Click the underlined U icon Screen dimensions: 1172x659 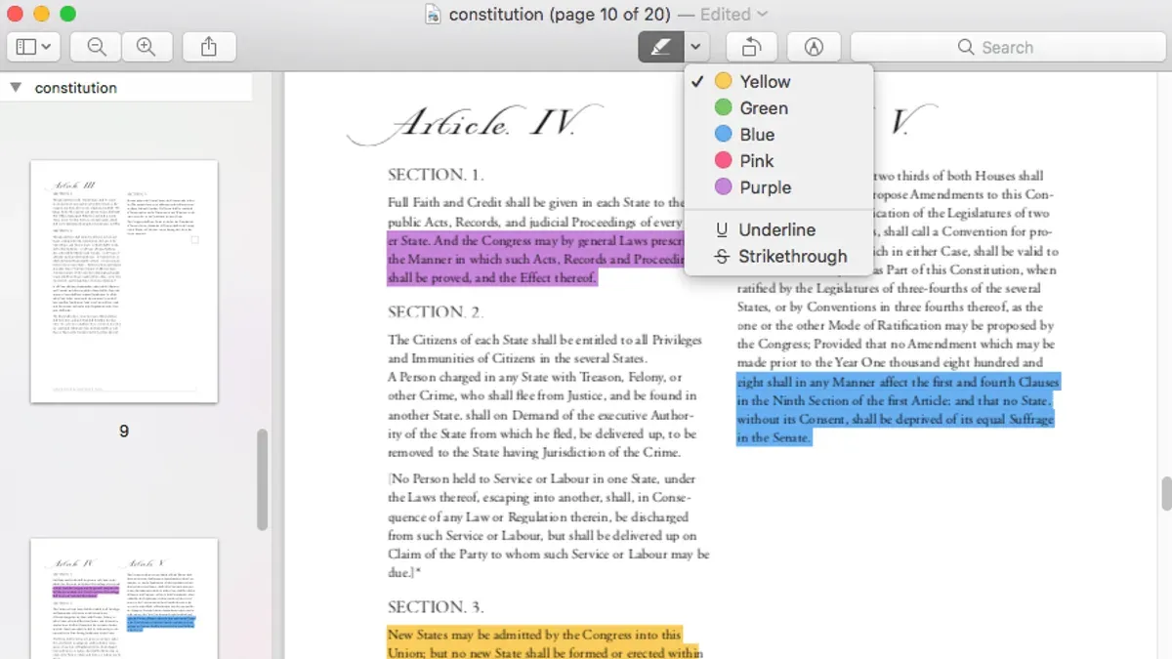coord(722,229)
